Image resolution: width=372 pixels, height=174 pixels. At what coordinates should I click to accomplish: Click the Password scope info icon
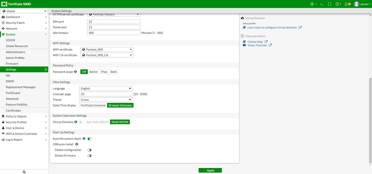tap(75, 72)
